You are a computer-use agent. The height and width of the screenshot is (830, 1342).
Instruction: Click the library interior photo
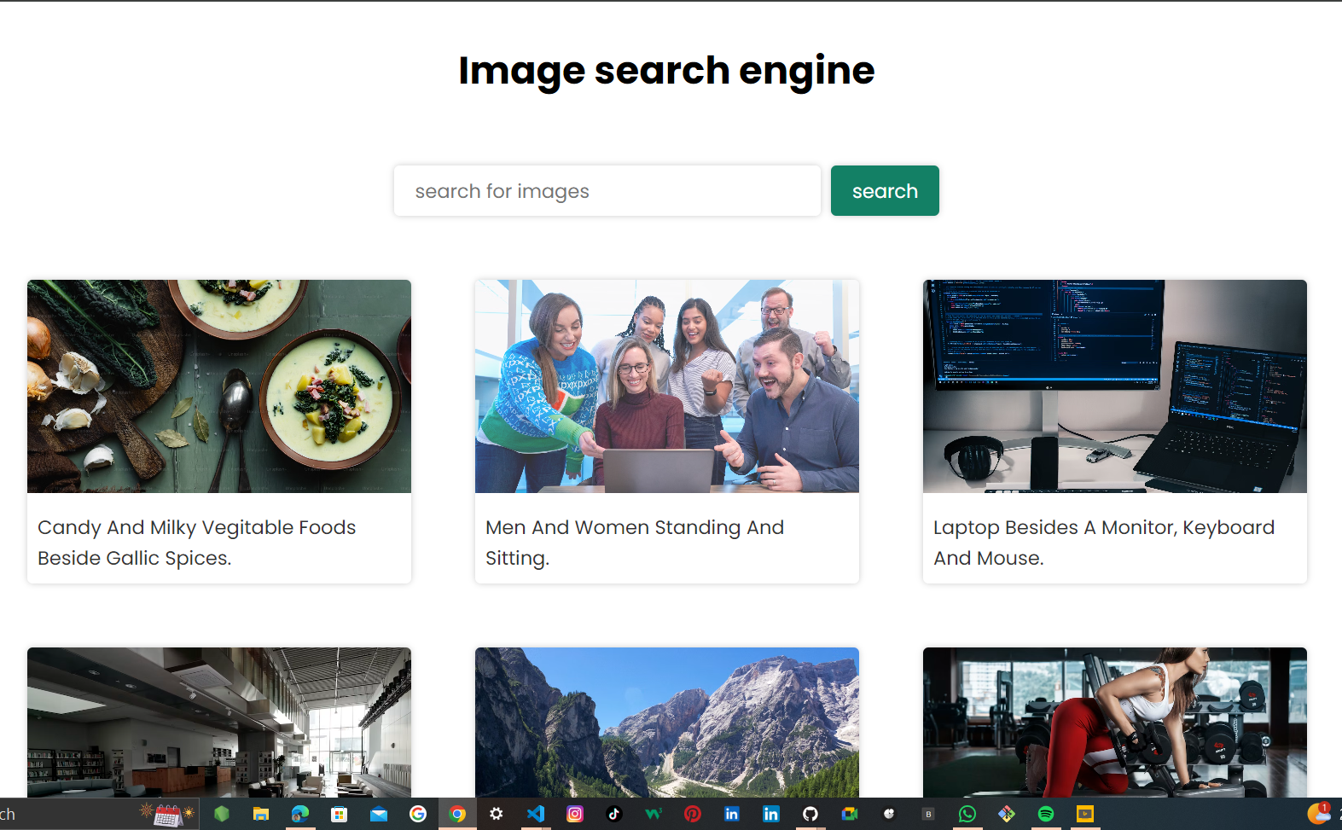click(219, 722)
